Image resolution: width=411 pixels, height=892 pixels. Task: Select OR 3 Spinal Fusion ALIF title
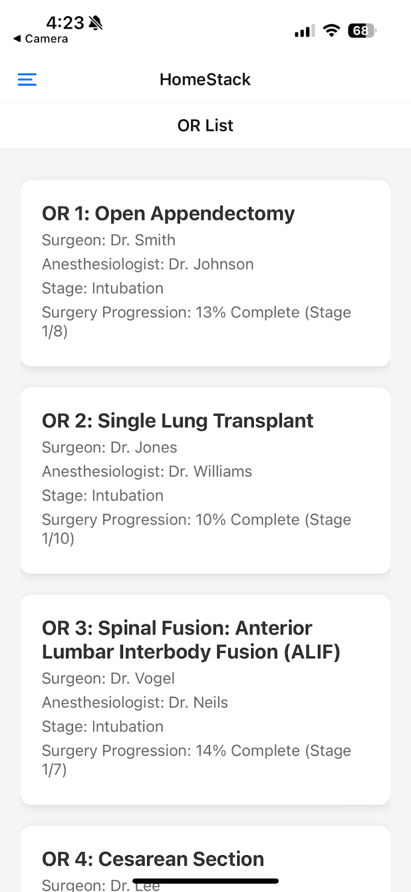(190, 639)
